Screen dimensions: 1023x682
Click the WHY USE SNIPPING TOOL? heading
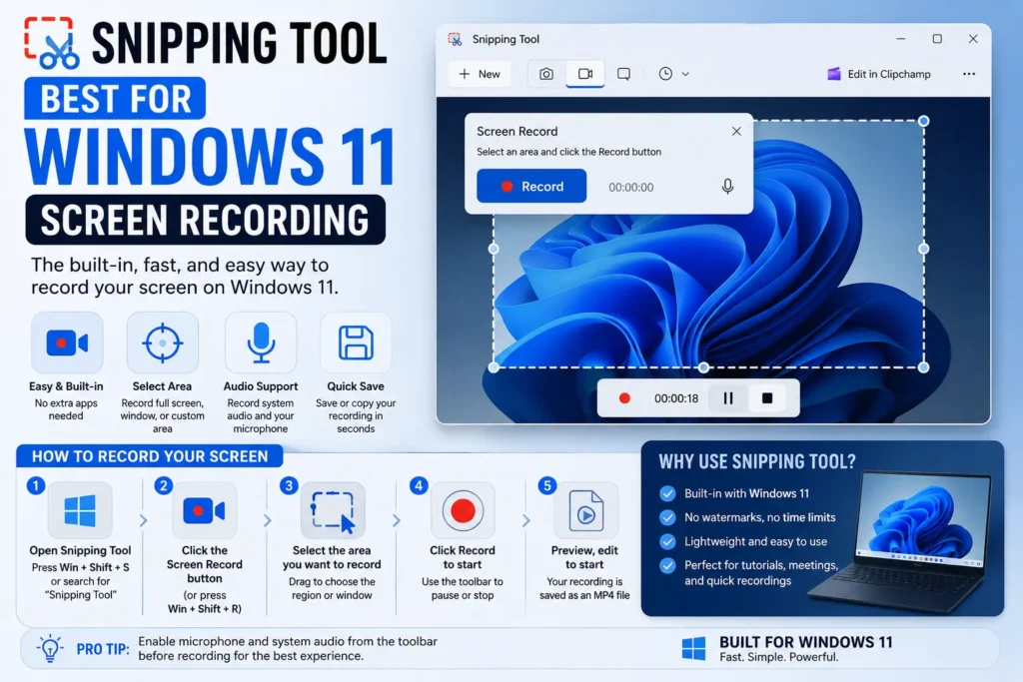click(x=757, y=461)
